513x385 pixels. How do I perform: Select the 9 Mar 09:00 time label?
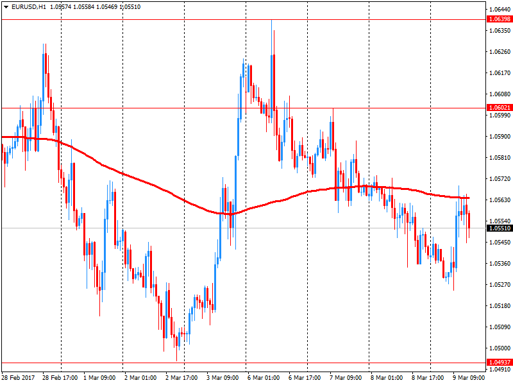(469, 378)
